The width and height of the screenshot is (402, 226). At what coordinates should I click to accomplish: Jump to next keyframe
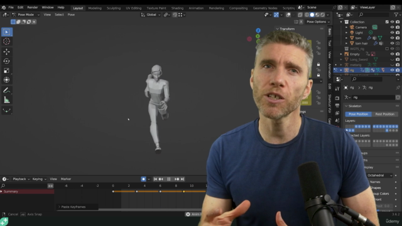pyautogui.click(x=177, y=179)
